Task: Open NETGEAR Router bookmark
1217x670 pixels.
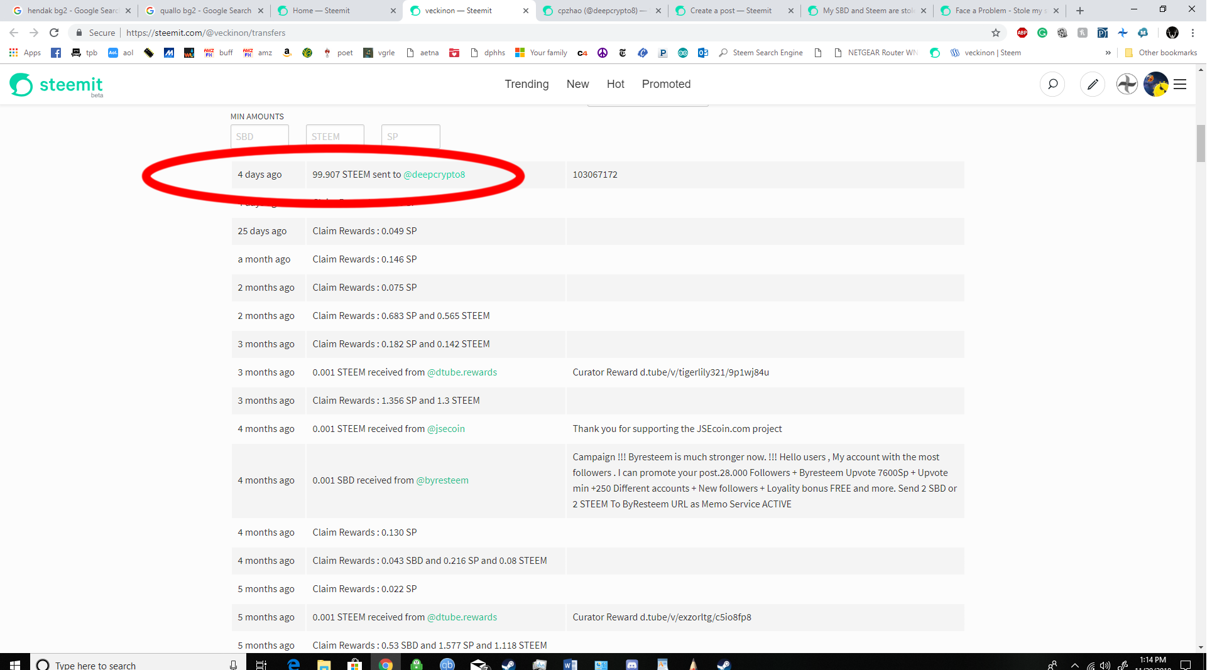Action: [x=876, y=53]
